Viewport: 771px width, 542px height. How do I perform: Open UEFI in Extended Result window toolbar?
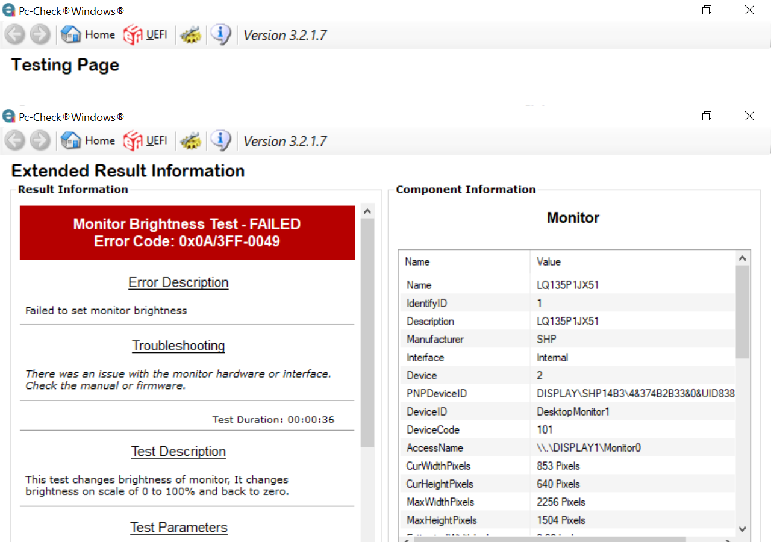pyautogui.click(x=145, y=141)
